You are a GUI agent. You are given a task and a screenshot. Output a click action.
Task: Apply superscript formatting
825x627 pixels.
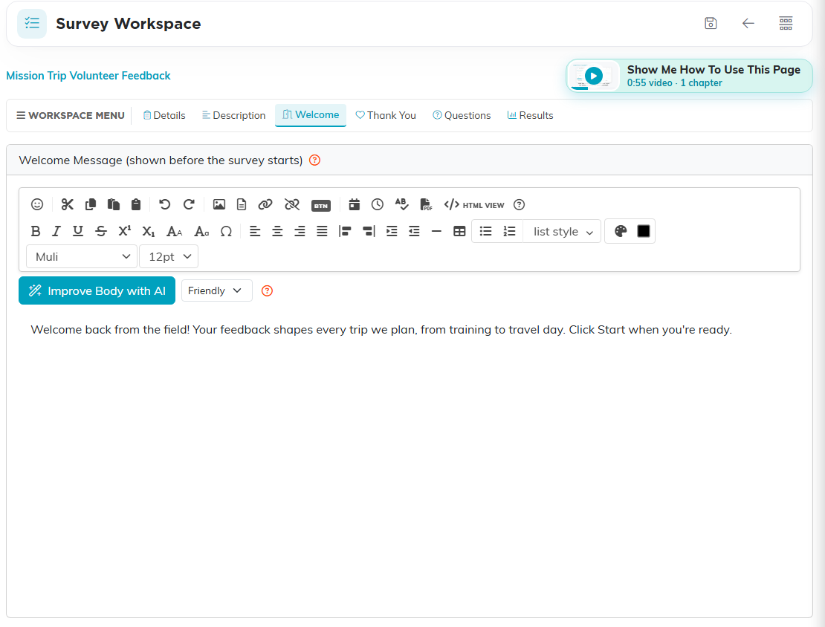125,232
